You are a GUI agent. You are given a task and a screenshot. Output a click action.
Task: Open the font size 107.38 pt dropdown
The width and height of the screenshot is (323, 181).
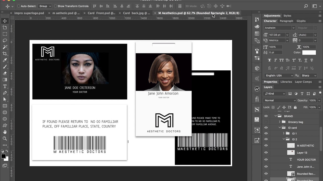pyautogui.click(x=287, y=35)
